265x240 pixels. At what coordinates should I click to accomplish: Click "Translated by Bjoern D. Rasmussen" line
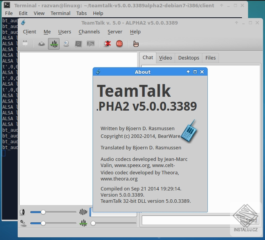tap(141, 147)
